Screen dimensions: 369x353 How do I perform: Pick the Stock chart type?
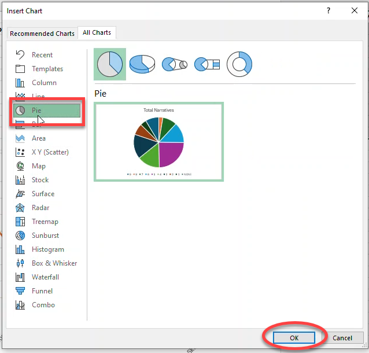[x=40, y=180]
